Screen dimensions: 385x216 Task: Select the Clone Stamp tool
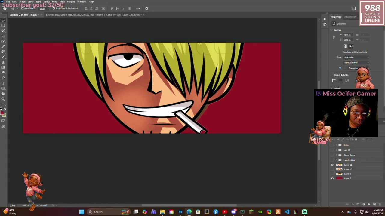coord(3,62)
